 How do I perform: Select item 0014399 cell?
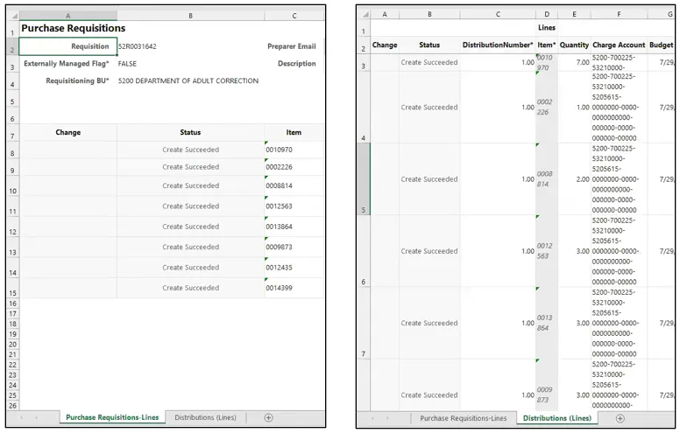coord(294,288)
